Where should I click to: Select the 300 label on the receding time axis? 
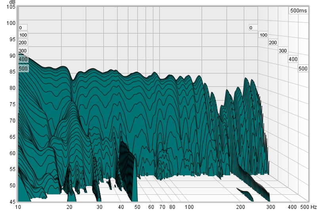[x=283, y=51]
